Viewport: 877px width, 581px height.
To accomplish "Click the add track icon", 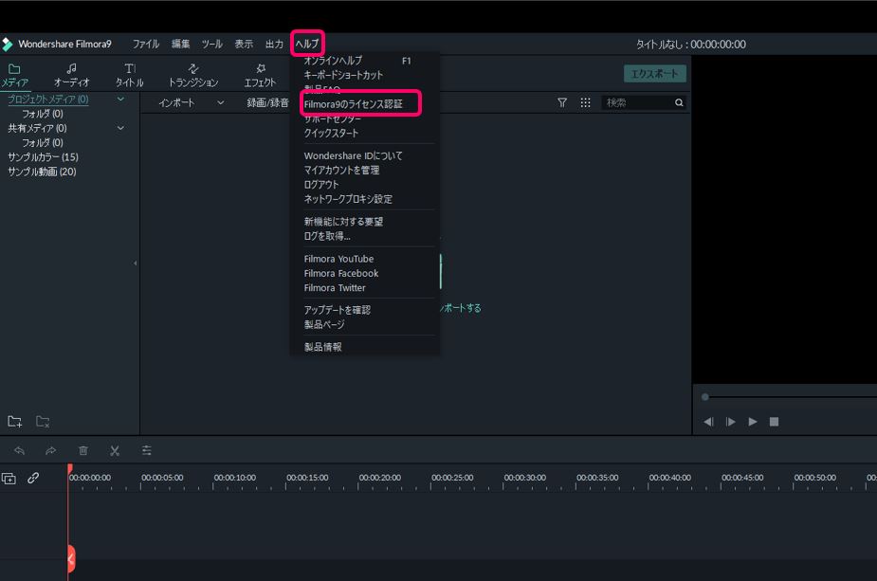I will pos(9,479).
